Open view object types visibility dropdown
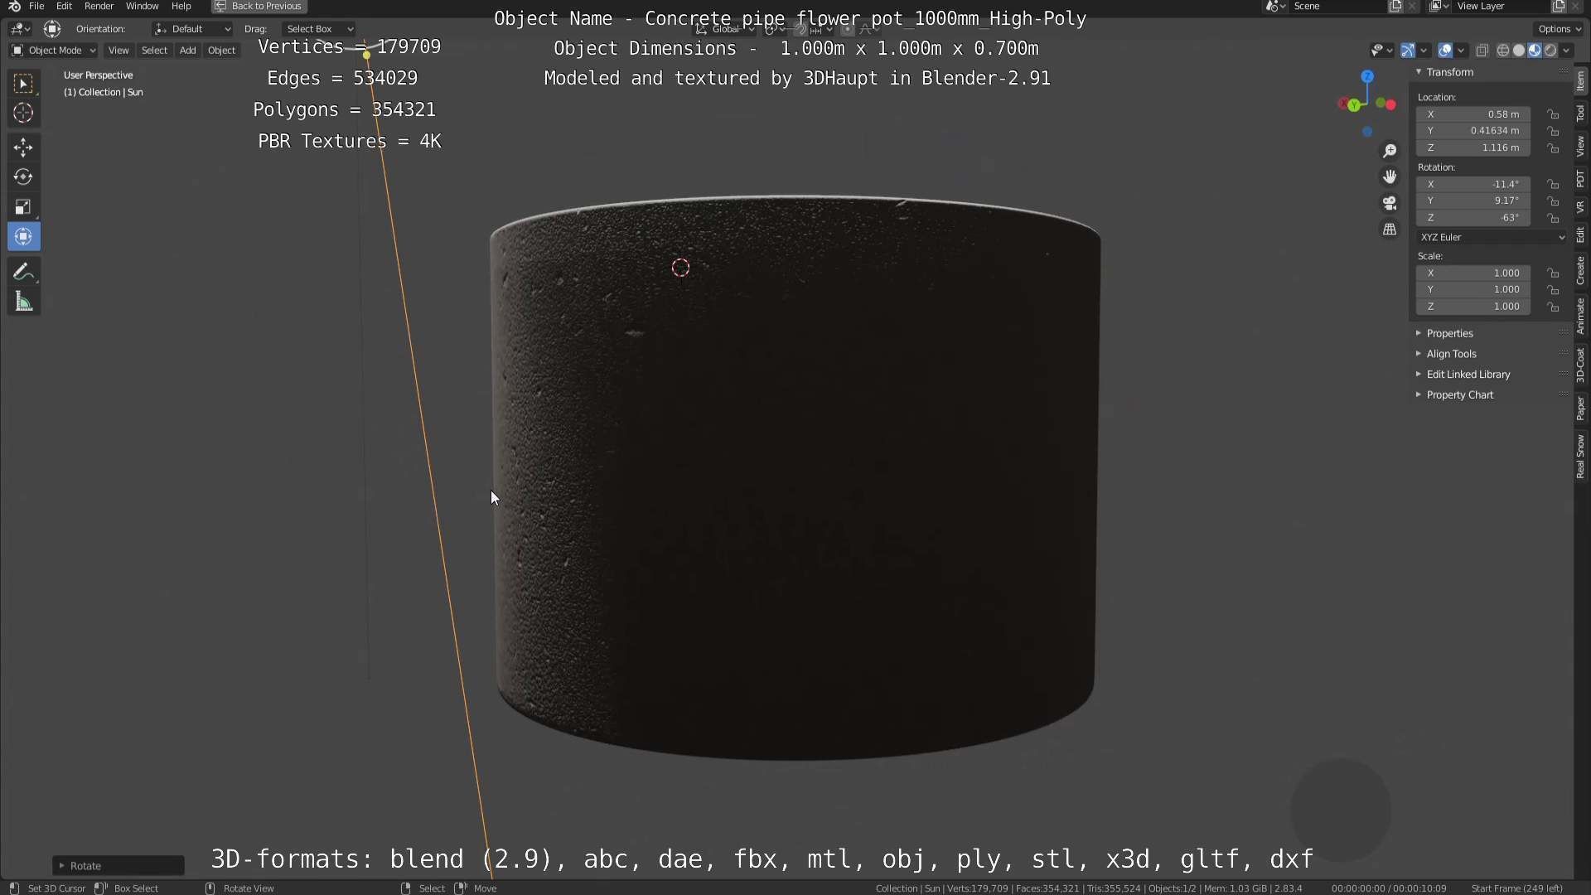 point(1381,51)
